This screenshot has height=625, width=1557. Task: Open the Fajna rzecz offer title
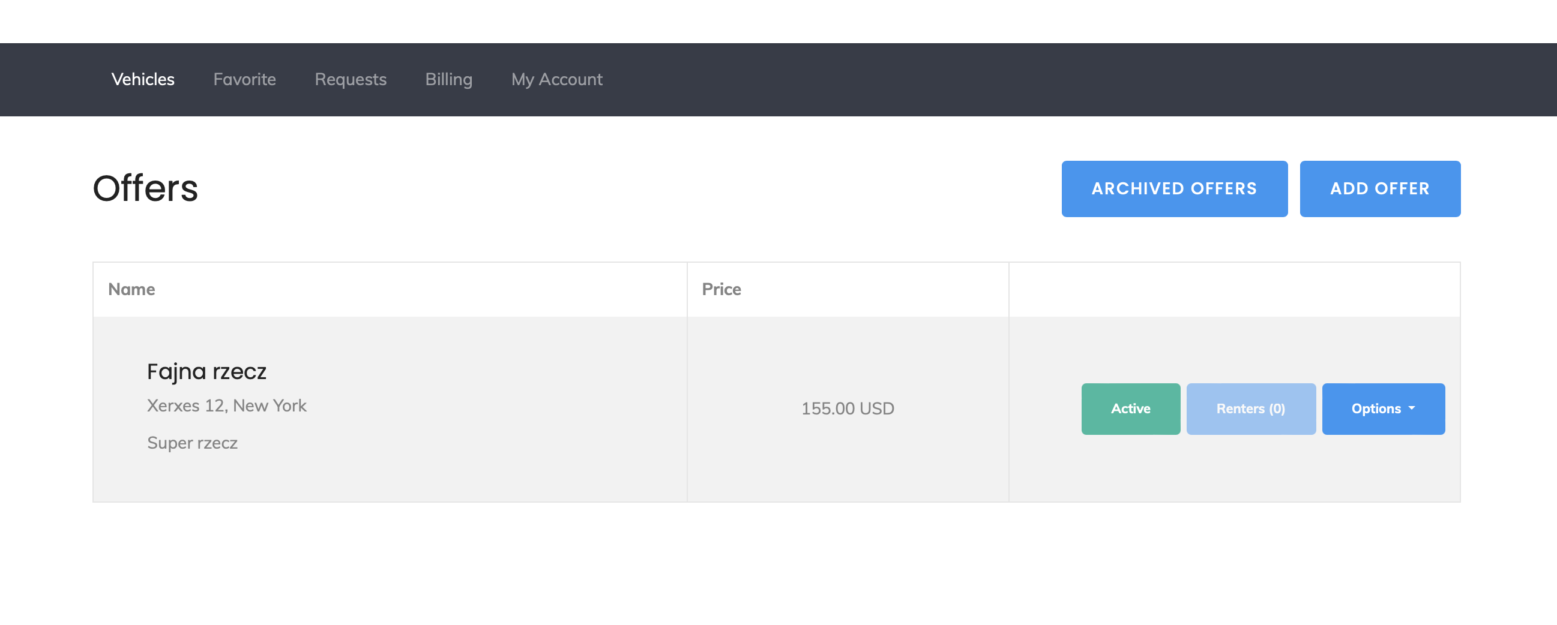[206, 371]
